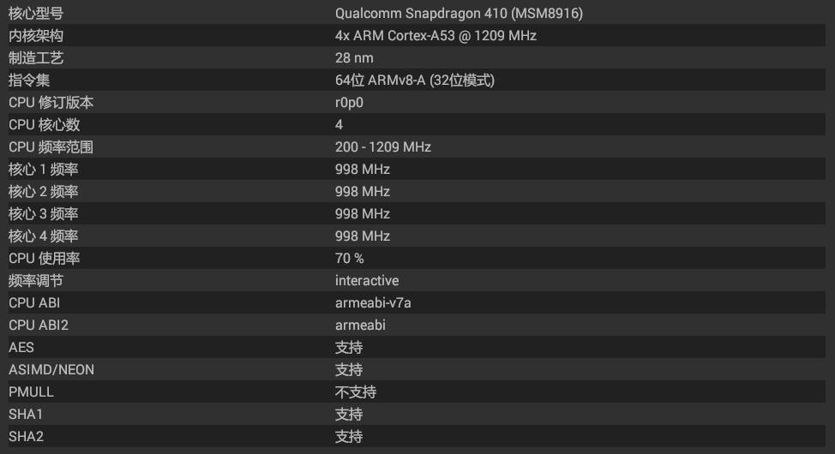Click the 核心 3 频率 row

click(417, 214)
